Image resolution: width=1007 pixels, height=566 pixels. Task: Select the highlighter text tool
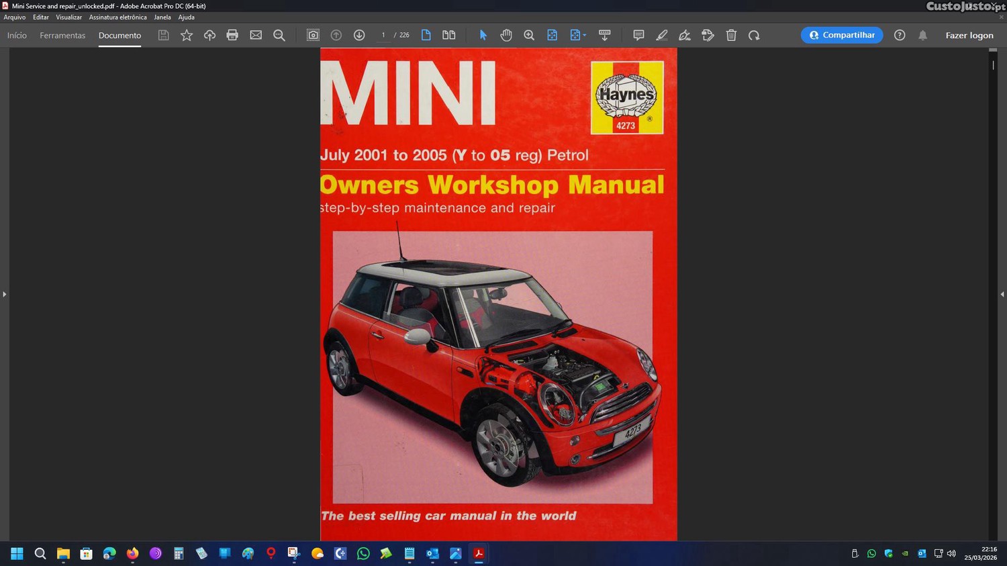coord(661,36)
